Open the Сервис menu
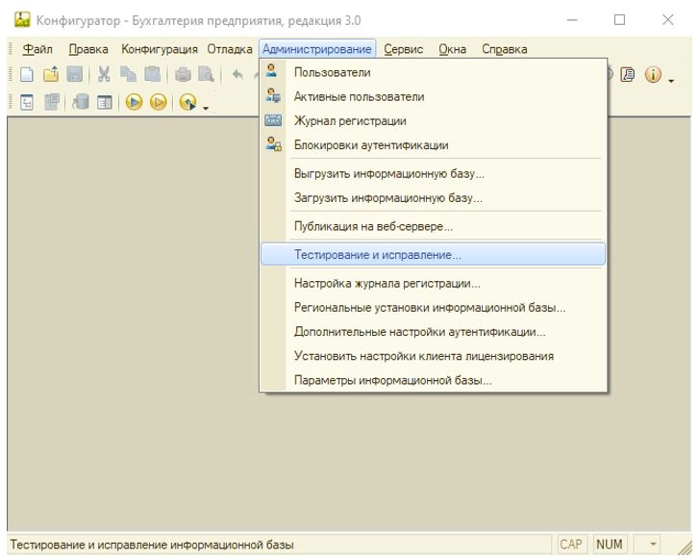 tap(404, 49)
